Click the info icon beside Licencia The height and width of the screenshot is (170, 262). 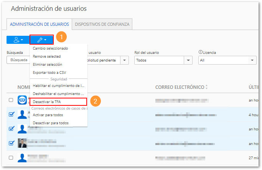201,52
